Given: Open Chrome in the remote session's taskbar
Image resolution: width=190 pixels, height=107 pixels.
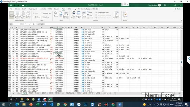Looking at the screenshot, I should click(x=28, y=99).
